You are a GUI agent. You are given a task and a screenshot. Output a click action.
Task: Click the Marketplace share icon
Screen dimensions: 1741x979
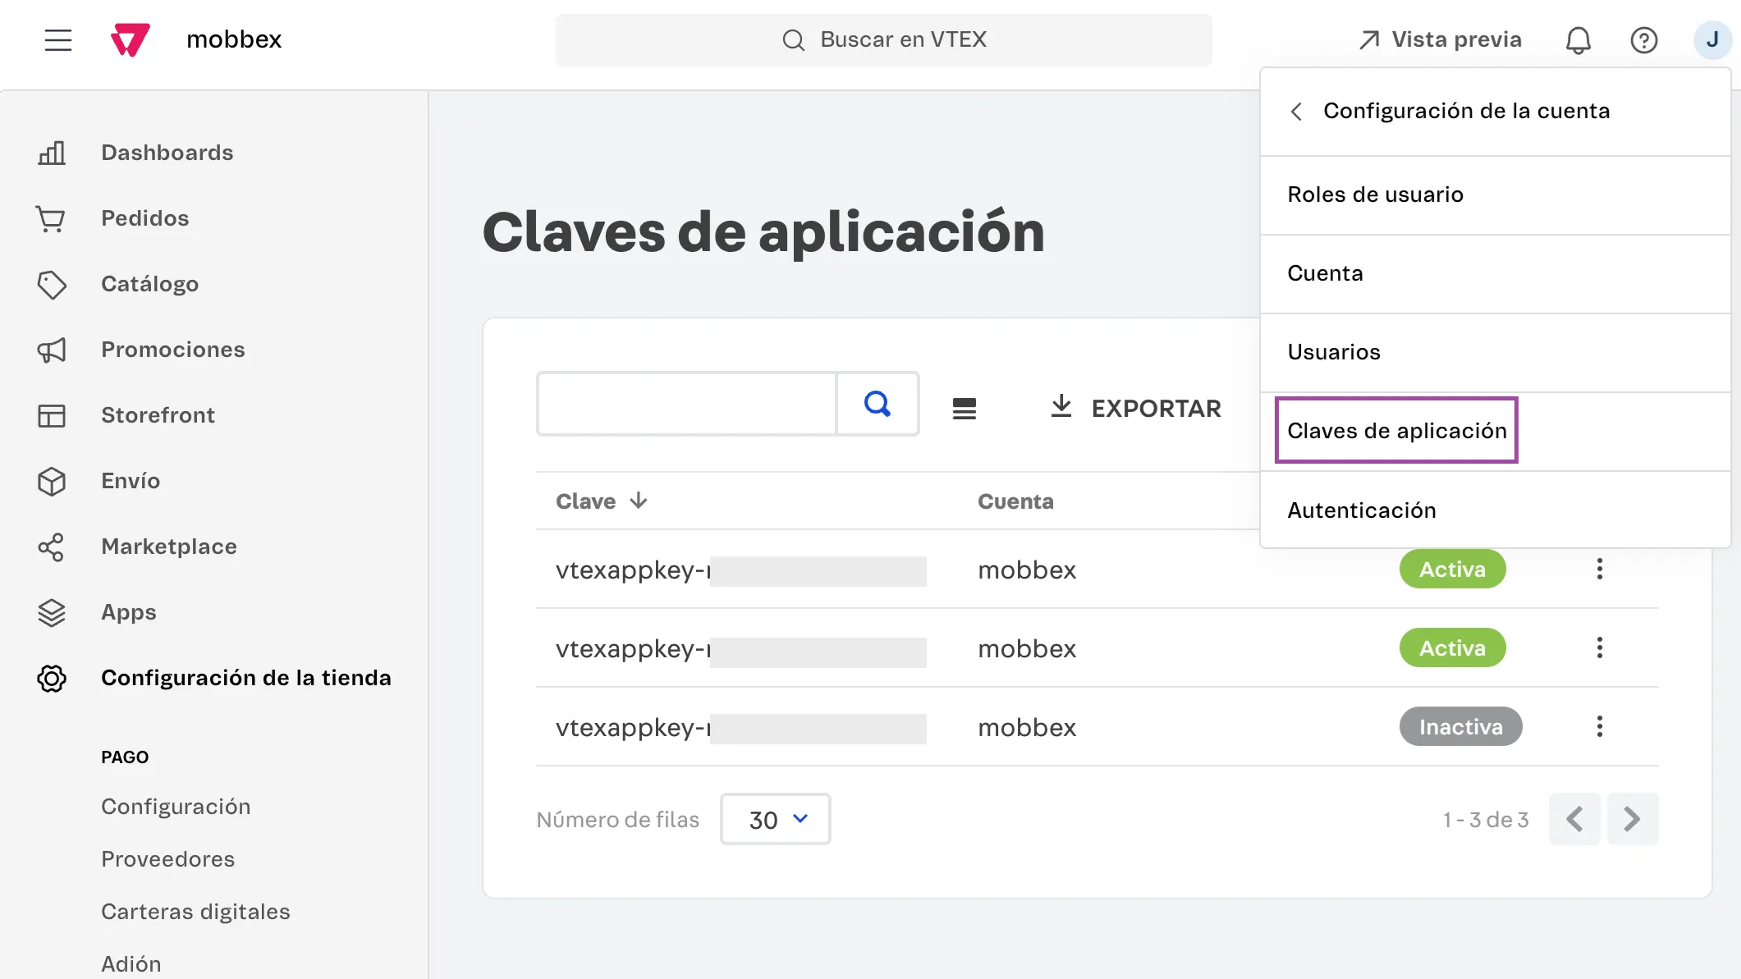pyautogui.click(x=51, y=547)
